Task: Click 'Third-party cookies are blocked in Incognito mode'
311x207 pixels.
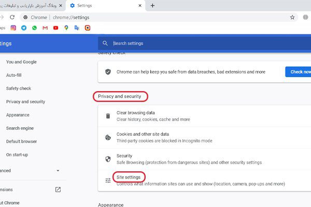Action: pyautogui.click(x=164, y=141)
